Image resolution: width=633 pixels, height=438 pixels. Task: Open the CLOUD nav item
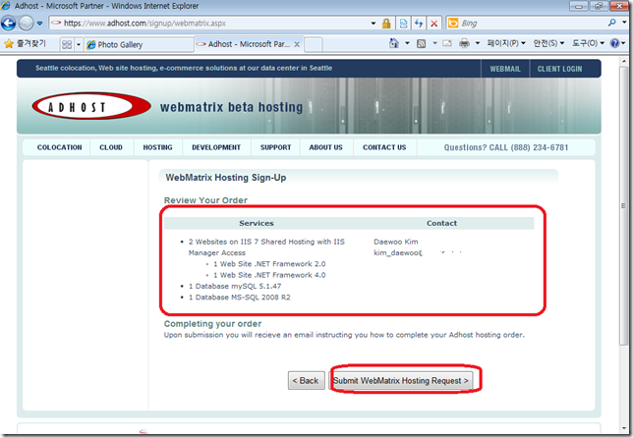coord(111,147)
